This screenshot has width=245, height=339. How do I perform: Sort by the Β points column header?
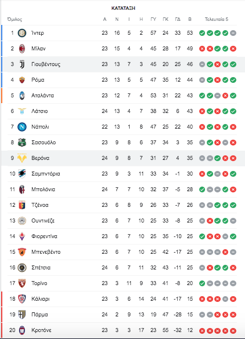pos(190,20)
